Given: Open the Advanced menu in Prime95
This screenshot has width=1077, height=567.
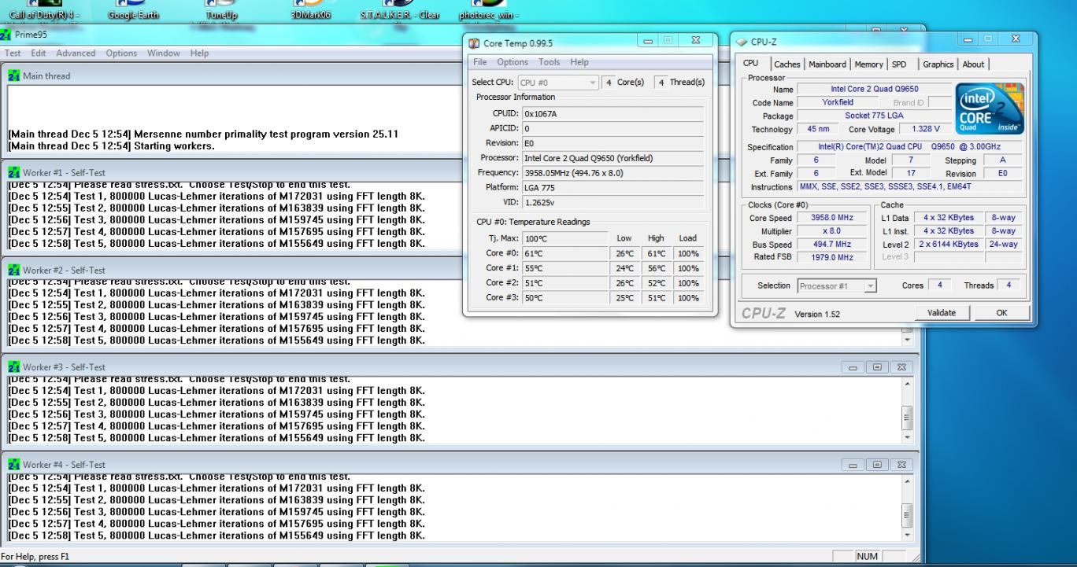Looking at the screenshot, I should tap(75, 53).
